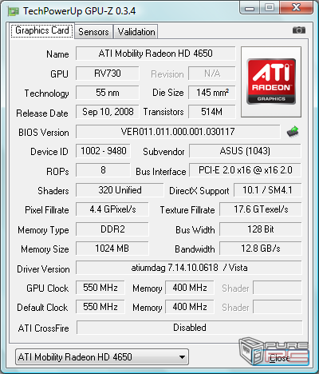Select the Subvendor field ASUS (1043)
This screenshot has width=319, height=374.
245,151
